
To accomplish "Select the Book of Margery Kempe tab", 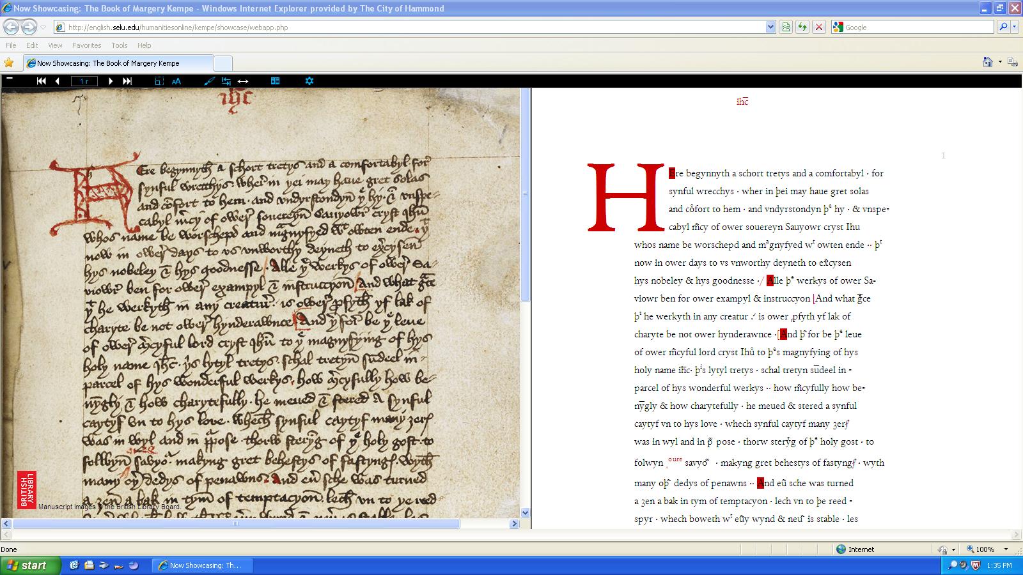I will click(118, 63).
